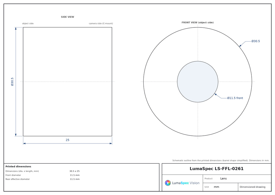Viewport: 275px width, 195px height.
Task: Click the vertical Ø30.5 side view dimension
Action: click(12, 82)
